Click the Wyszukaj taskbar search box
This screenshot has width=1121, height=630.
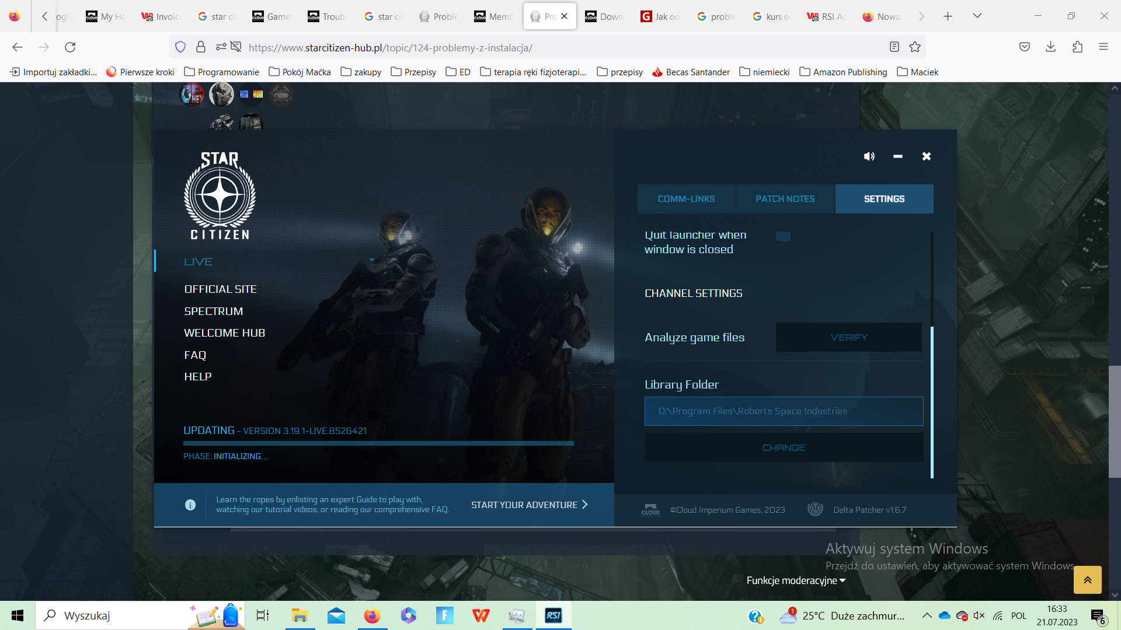click(x=140, y=615)
